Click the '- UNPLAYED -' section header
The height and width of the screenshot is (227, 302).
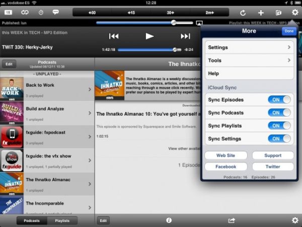tap(47, 74)
